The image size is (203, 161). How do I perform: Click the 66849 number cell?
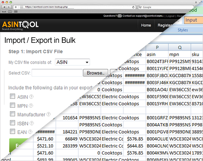point(67,139)
